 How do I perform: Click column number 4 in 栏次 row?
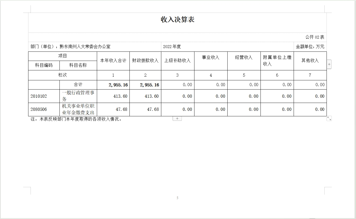coord(211,75)
